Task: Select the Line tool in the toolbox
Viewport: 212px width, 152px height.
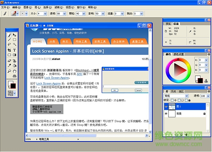Action: (9, 40)
